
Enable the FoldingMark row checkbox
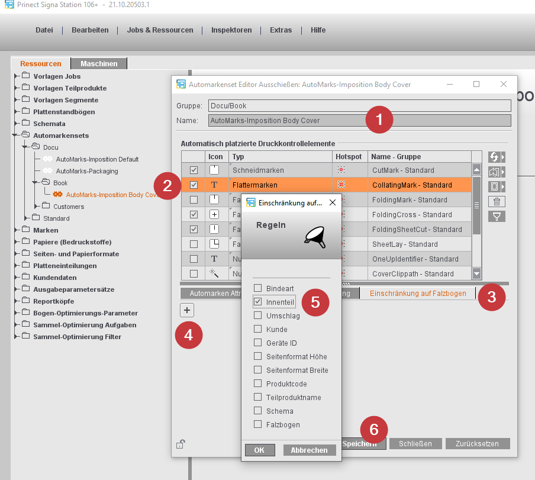coord(194,199)
